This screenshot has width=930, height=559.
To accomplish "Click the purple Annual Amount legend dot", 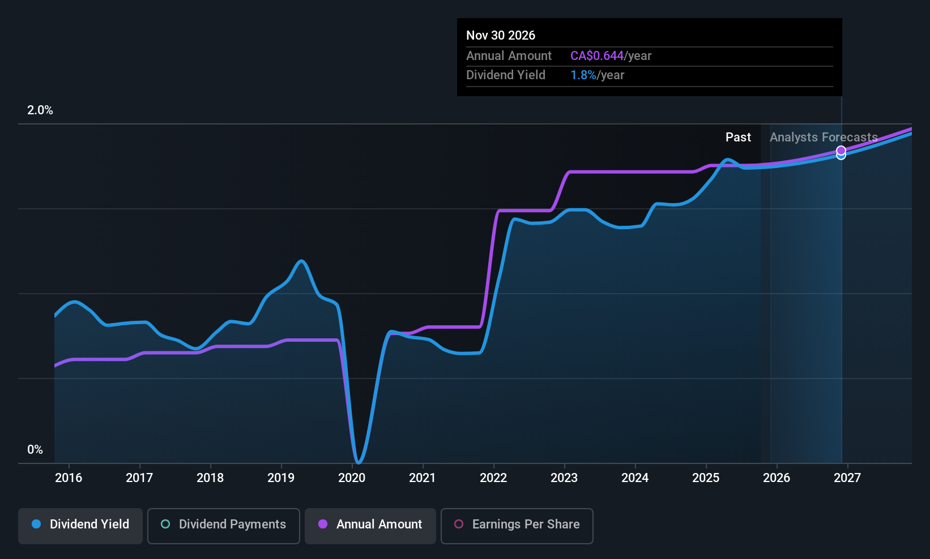I will coord(323,524).
